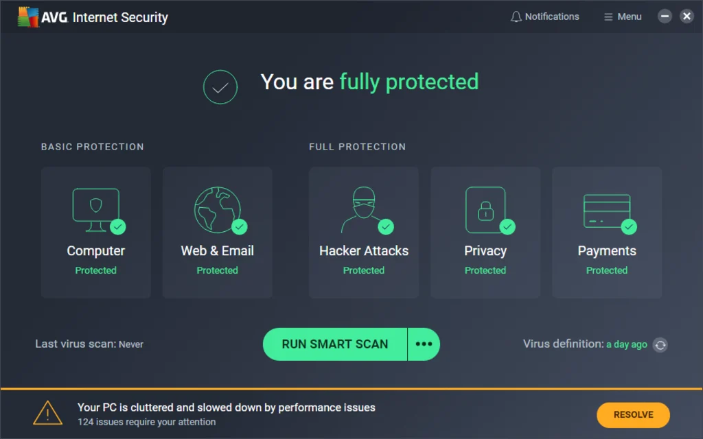
Task: Open scan options with the three-dot button
Action: click(x=424, y=344)
